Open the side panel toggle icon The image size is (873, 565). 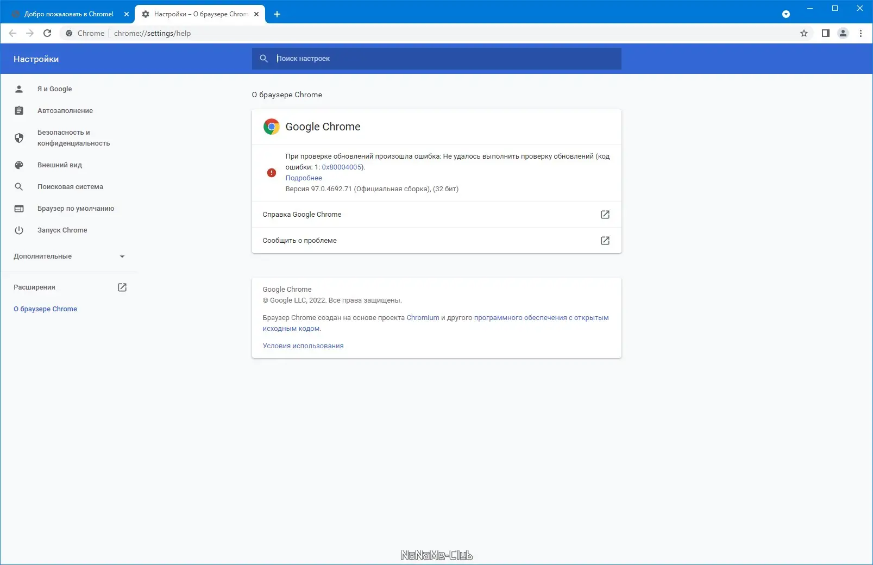pos(825,33)
